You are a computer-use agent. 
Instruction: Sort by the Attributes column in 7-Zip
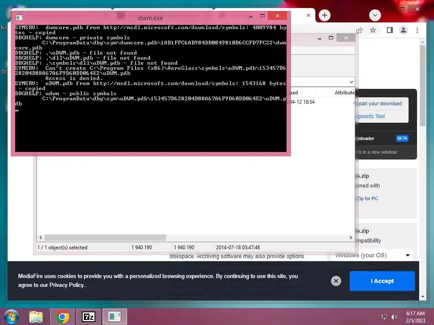pos(344,93)
